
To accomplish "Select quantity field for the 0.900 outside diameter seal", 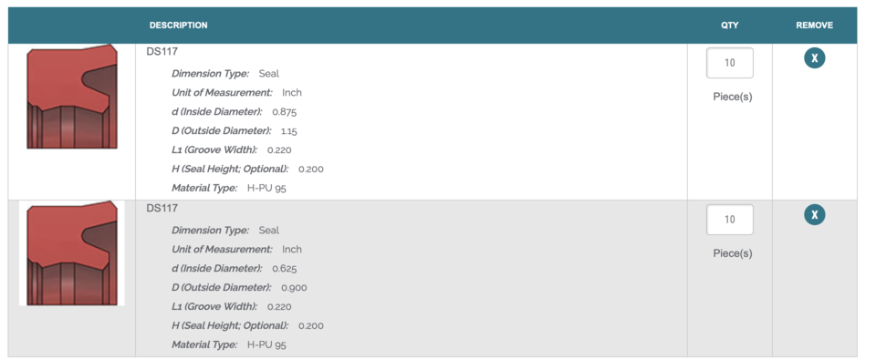I will point(730,220).
